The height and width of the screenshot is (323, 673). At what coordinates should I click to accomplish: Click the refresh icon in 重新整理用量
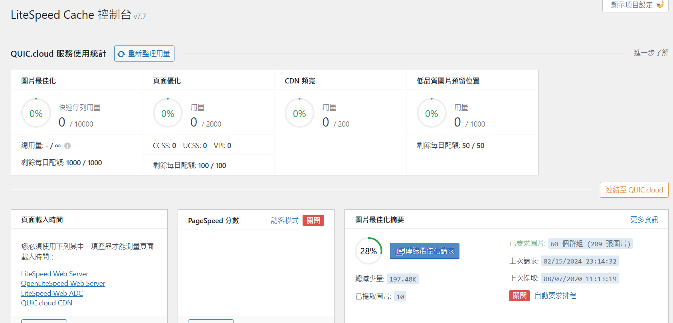point(121,54)
